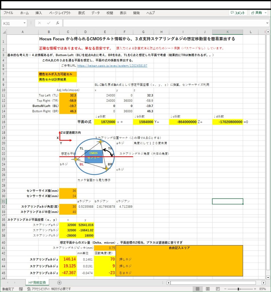Viewport: 271px width, 292px height.
Task: Expand the formula bar with chevron
Action: pyautogui.click(x=268, y=23)
